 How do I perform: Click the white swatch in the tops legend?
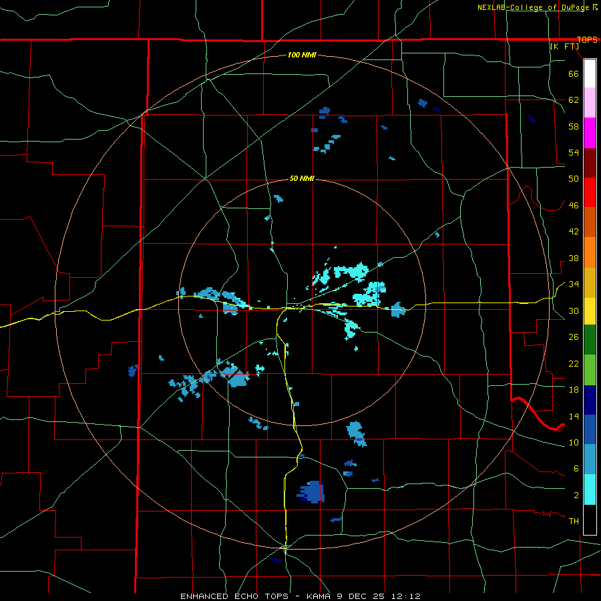590,73
